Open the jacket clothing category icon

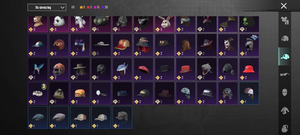284,110
